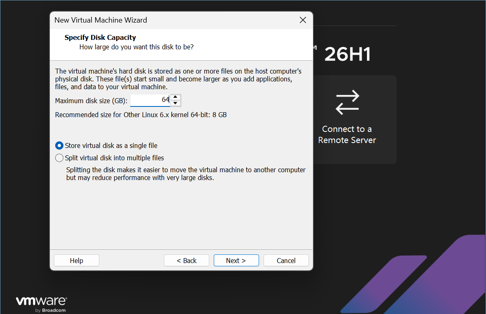
Task: Close the New Virtual Machine Wizard dialog
Action: click(x=303, y=20)
